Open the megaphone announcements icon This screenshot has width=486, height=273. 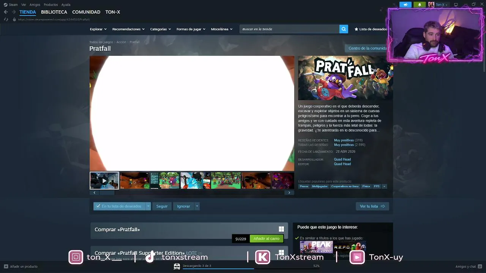(x=406, y=5)
